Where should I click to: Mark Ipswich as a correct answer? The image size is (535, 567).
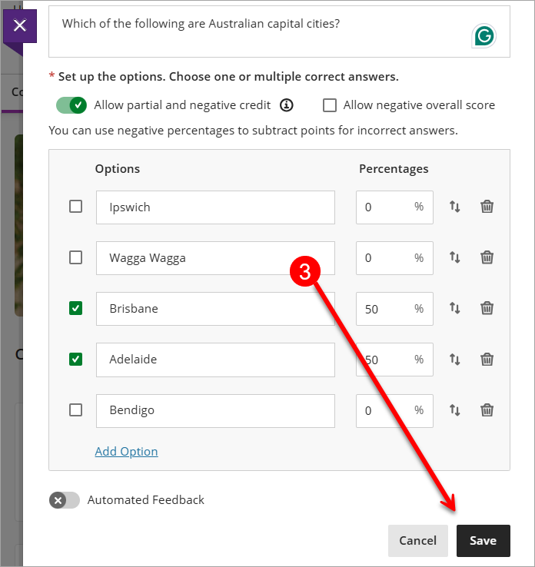[x=75, y=207]
